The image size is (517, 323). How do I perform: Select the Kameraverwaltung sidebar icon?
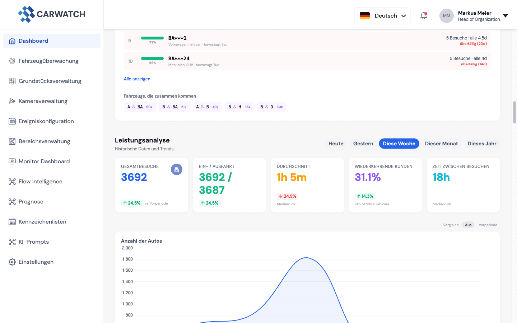point(12,101)
